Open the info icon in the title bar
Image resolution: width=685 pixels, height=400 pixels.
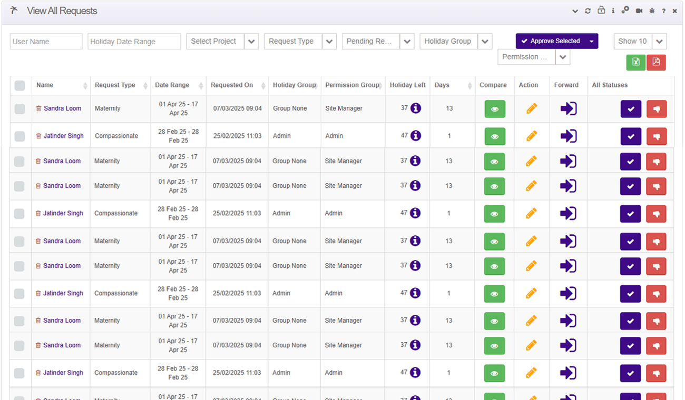tap(613, 11)
